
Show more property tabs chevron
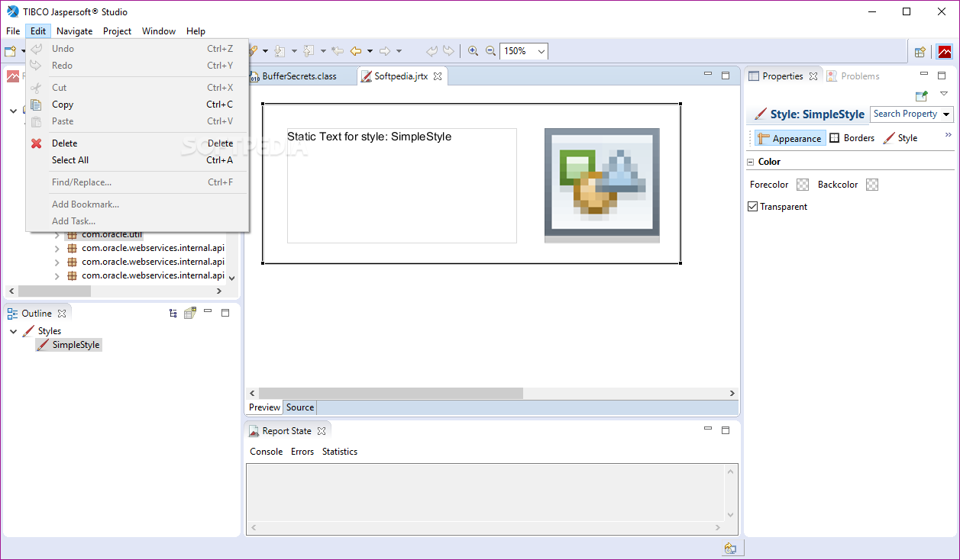(x=949, y=135)
